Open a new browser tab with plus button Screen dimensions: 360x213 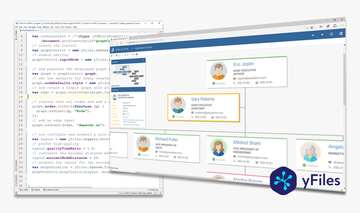tap(131, 38)
